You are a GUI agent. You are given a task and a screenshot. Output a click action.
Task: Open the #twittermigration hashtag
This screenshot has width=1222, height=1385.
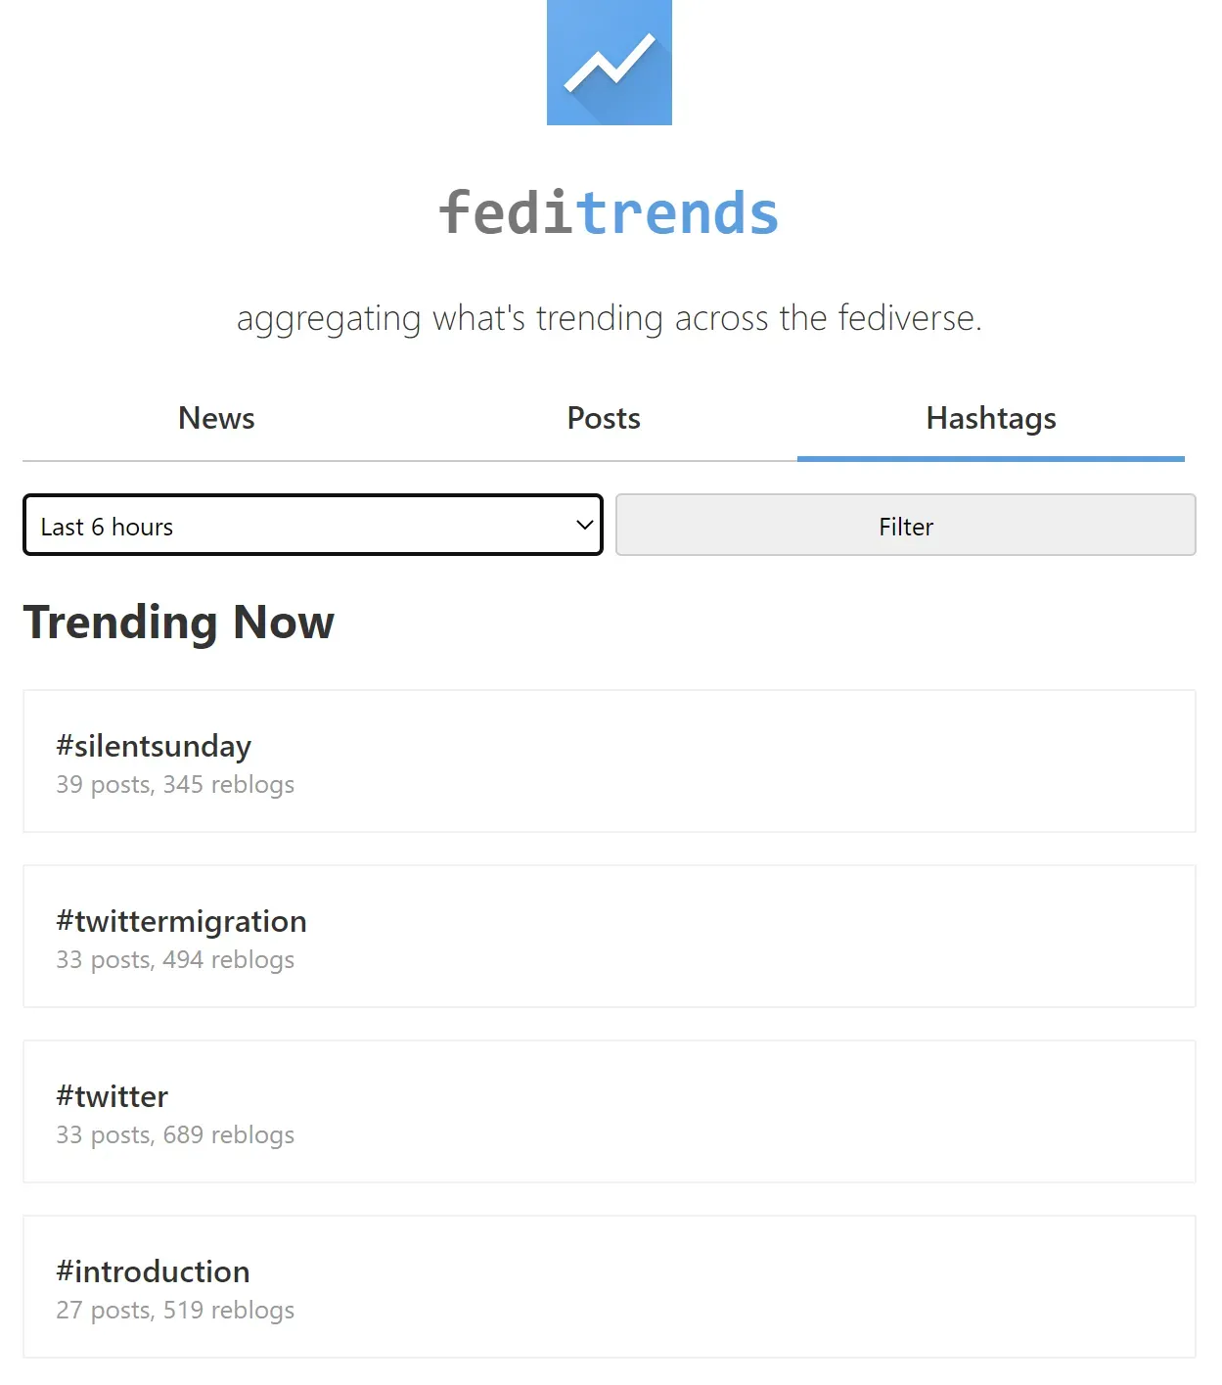[181, 921]
